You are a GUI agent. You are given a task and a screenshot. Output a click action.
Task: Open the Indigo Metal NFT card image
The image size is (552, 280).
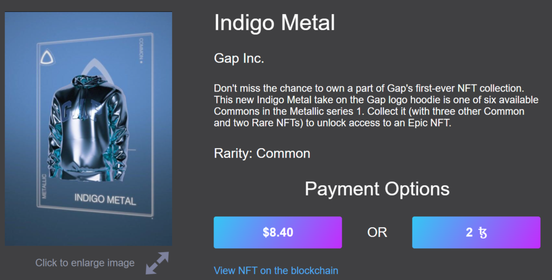point(88,129)
